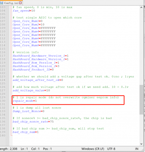Close the Config.ini tab with red X
The height and width of the screenshot is (152, 145).
coord(20,3)
